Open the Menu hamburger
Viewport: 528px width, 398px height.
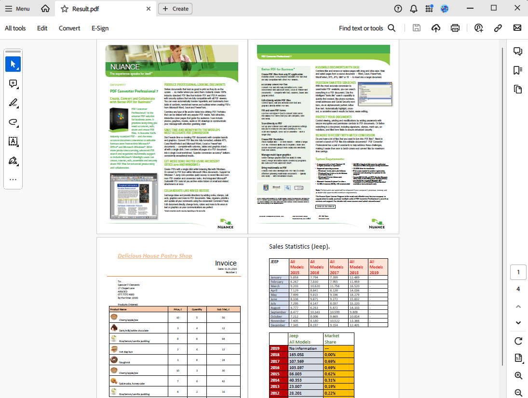[17, 9]
